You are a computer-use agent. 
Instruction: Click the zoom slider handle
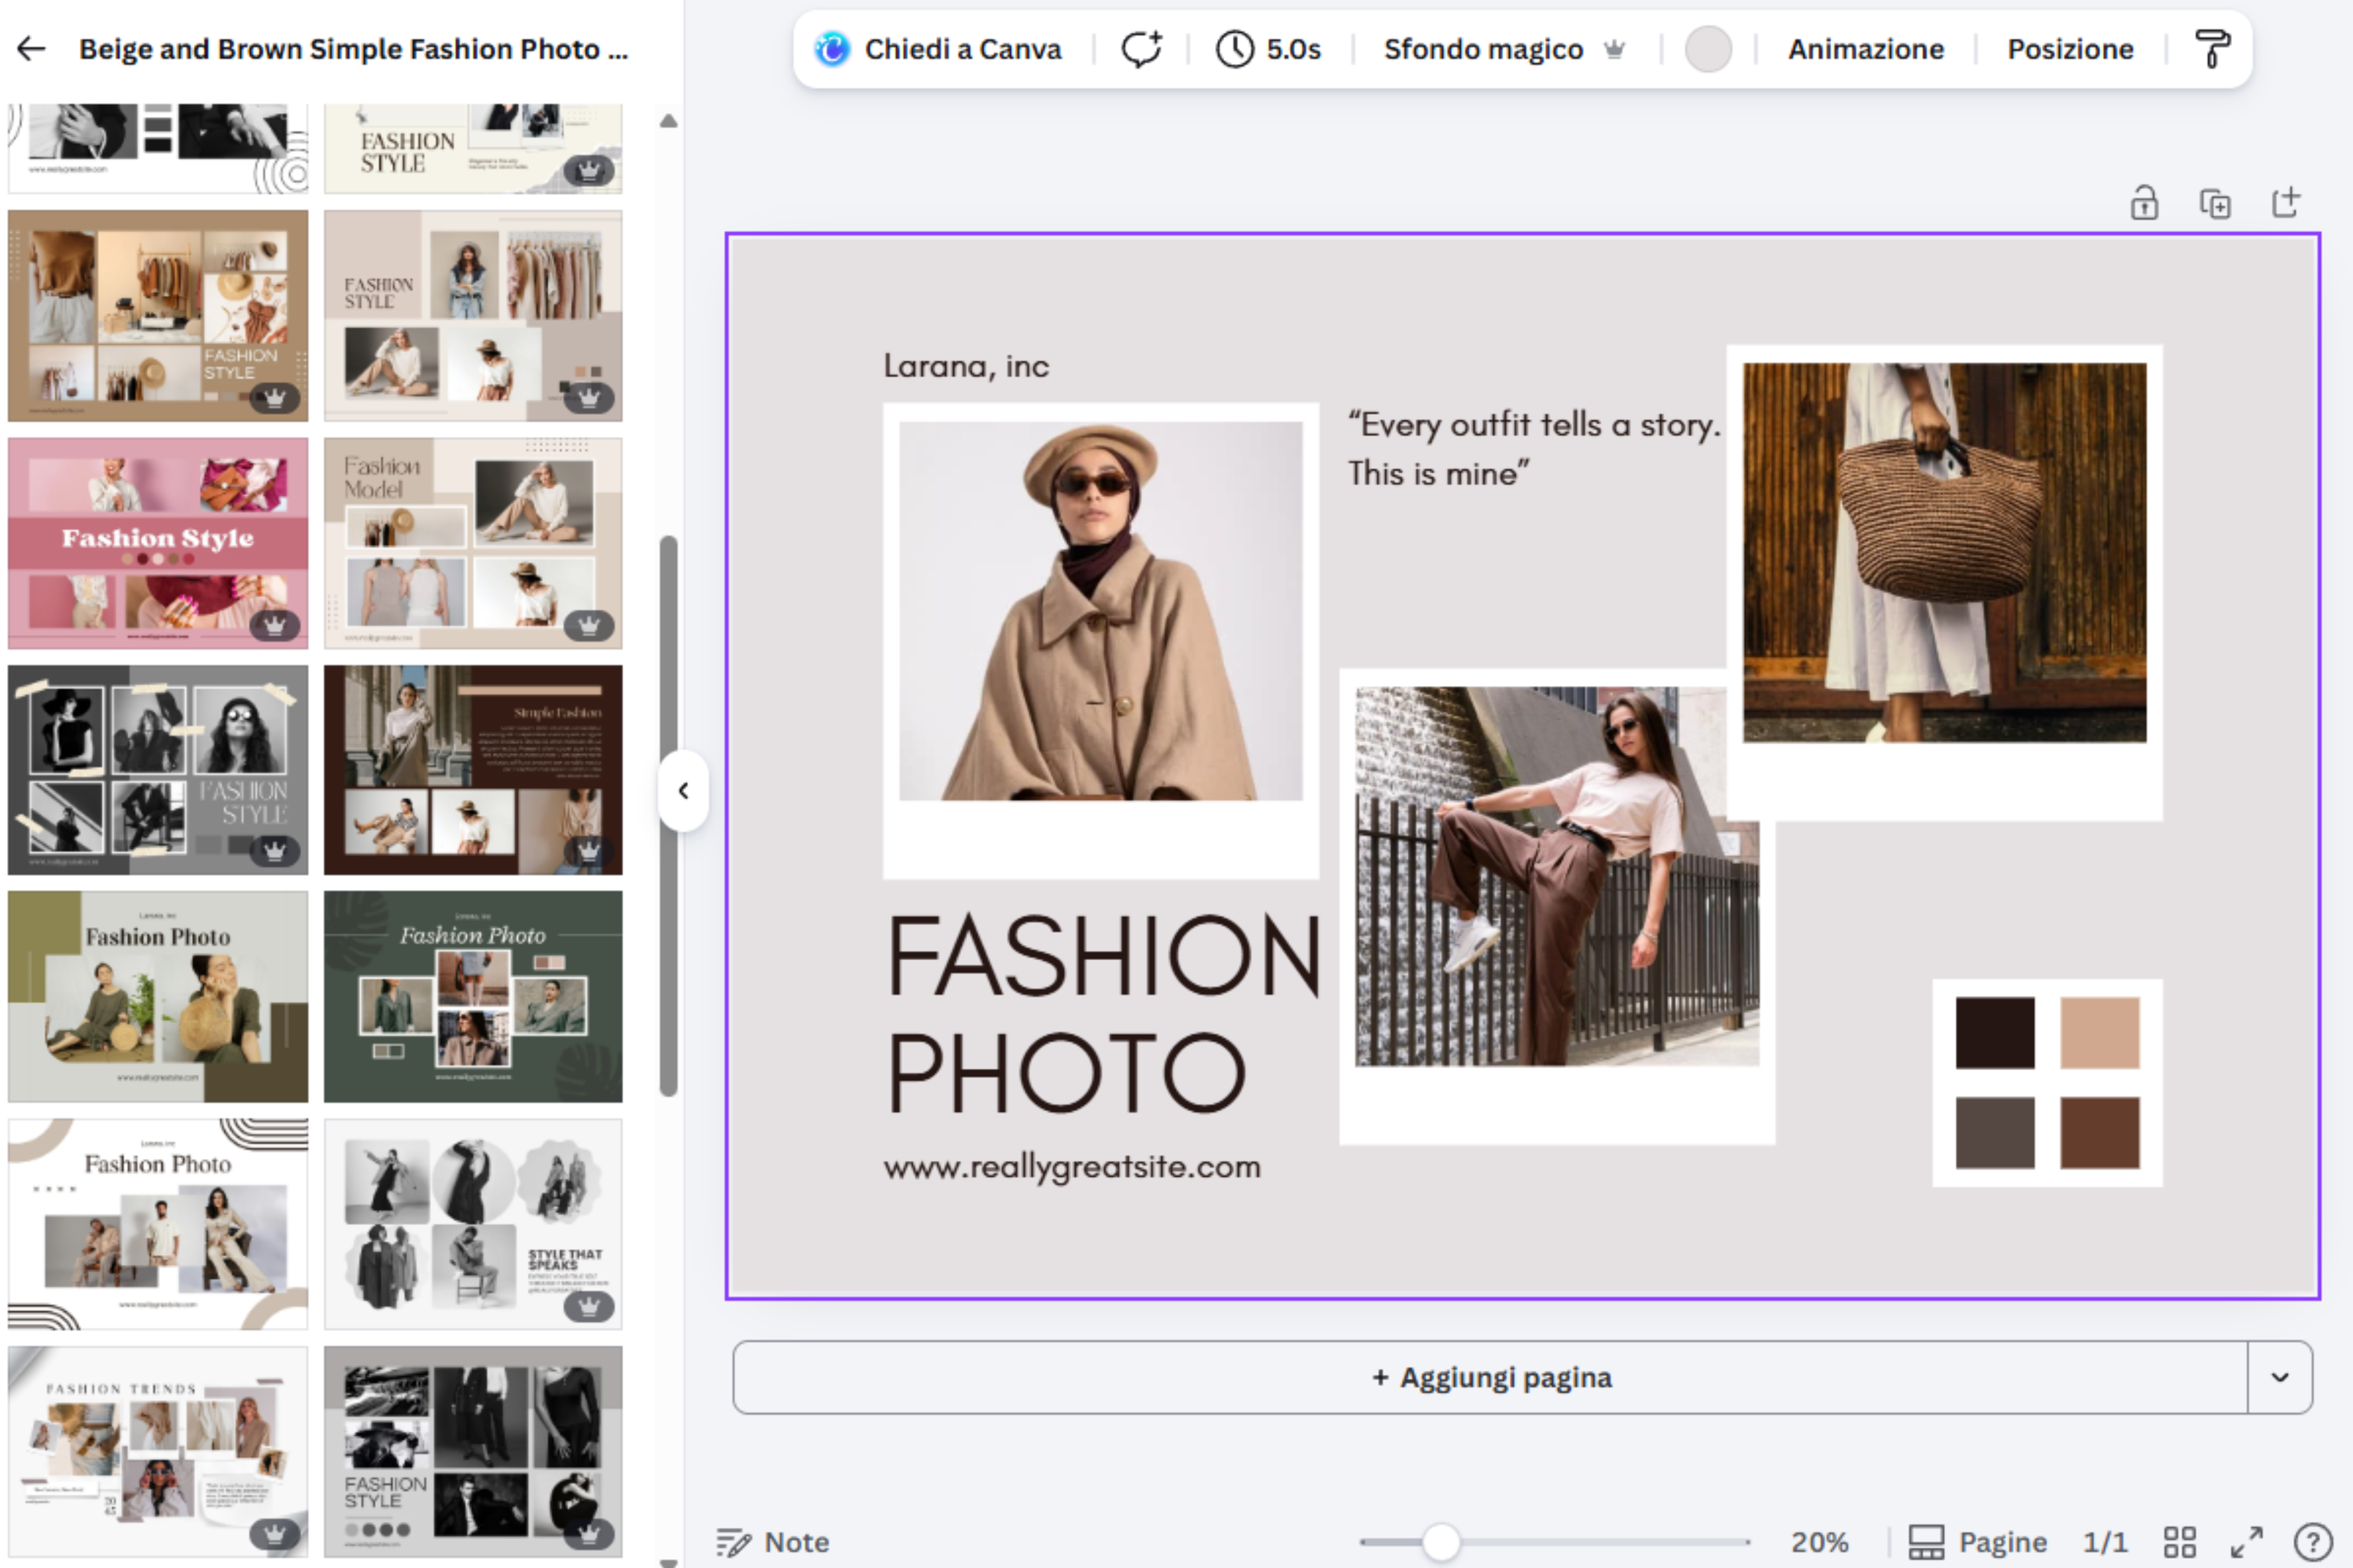coord(1441,1542)
